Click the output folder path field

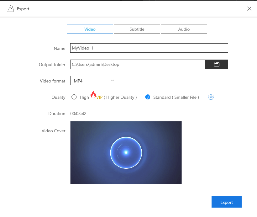pos(137,64)
